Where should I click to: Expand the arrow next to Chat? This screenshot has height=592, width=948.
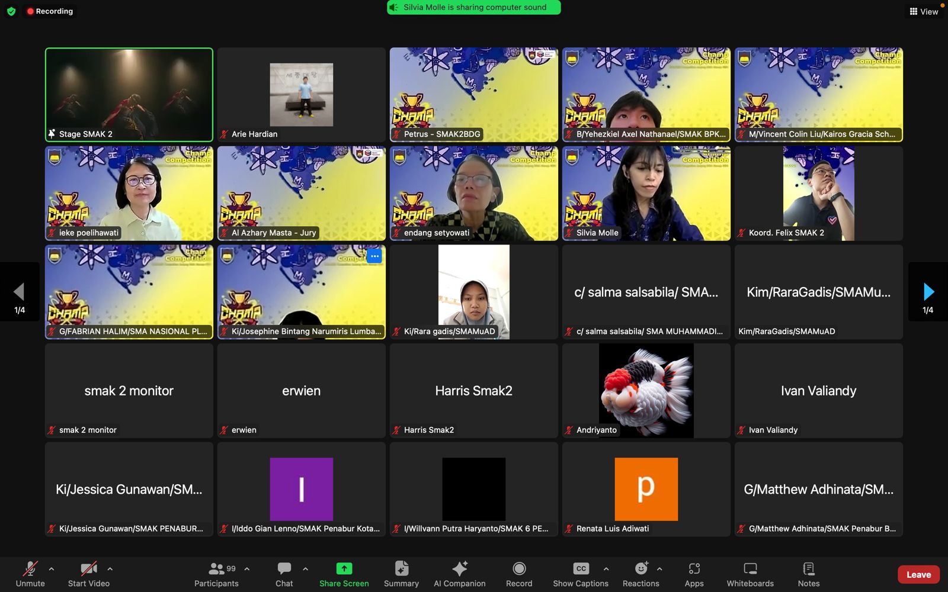pyautogui.click(x=305, y=569)
